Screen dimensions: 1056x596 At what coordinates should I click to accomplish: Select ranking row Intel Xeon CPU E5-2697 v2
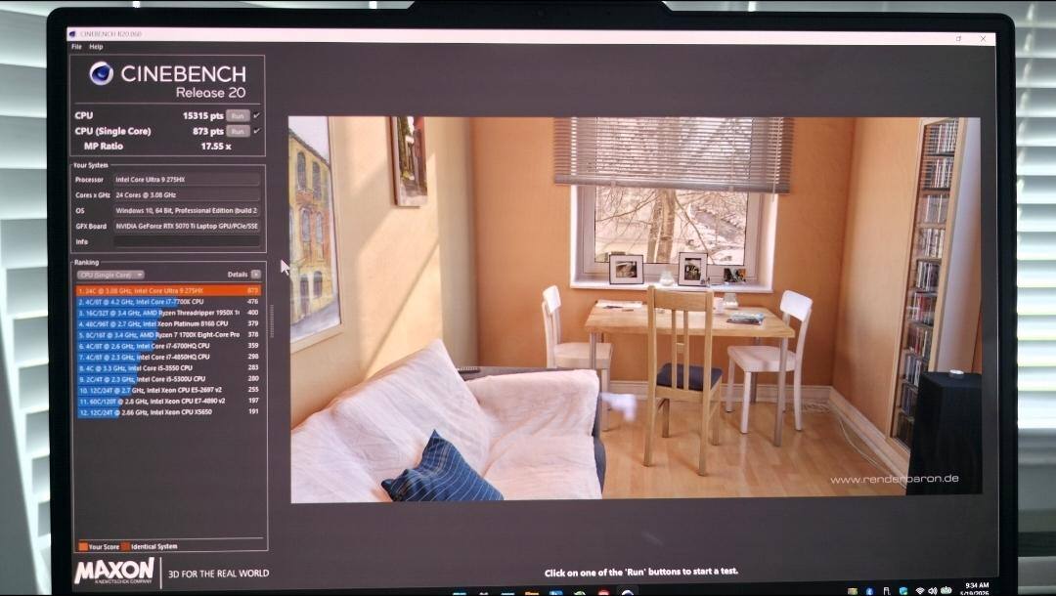(168, 390)
